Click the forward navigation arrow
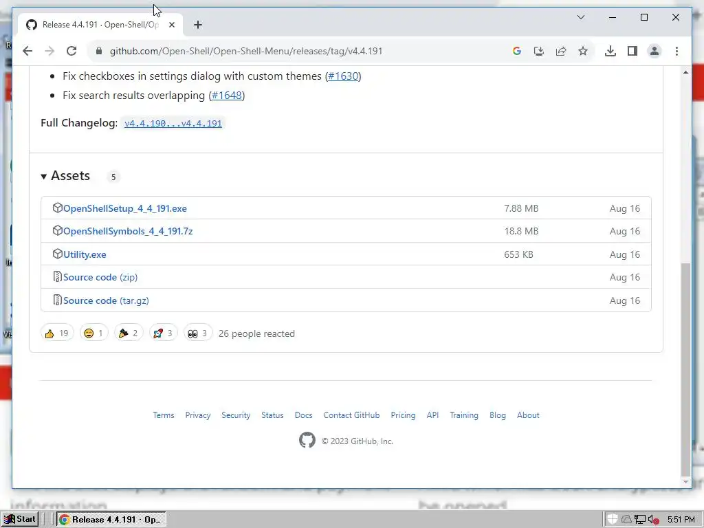Viewport: 704px width, 528px height. [x=49, y=51]
